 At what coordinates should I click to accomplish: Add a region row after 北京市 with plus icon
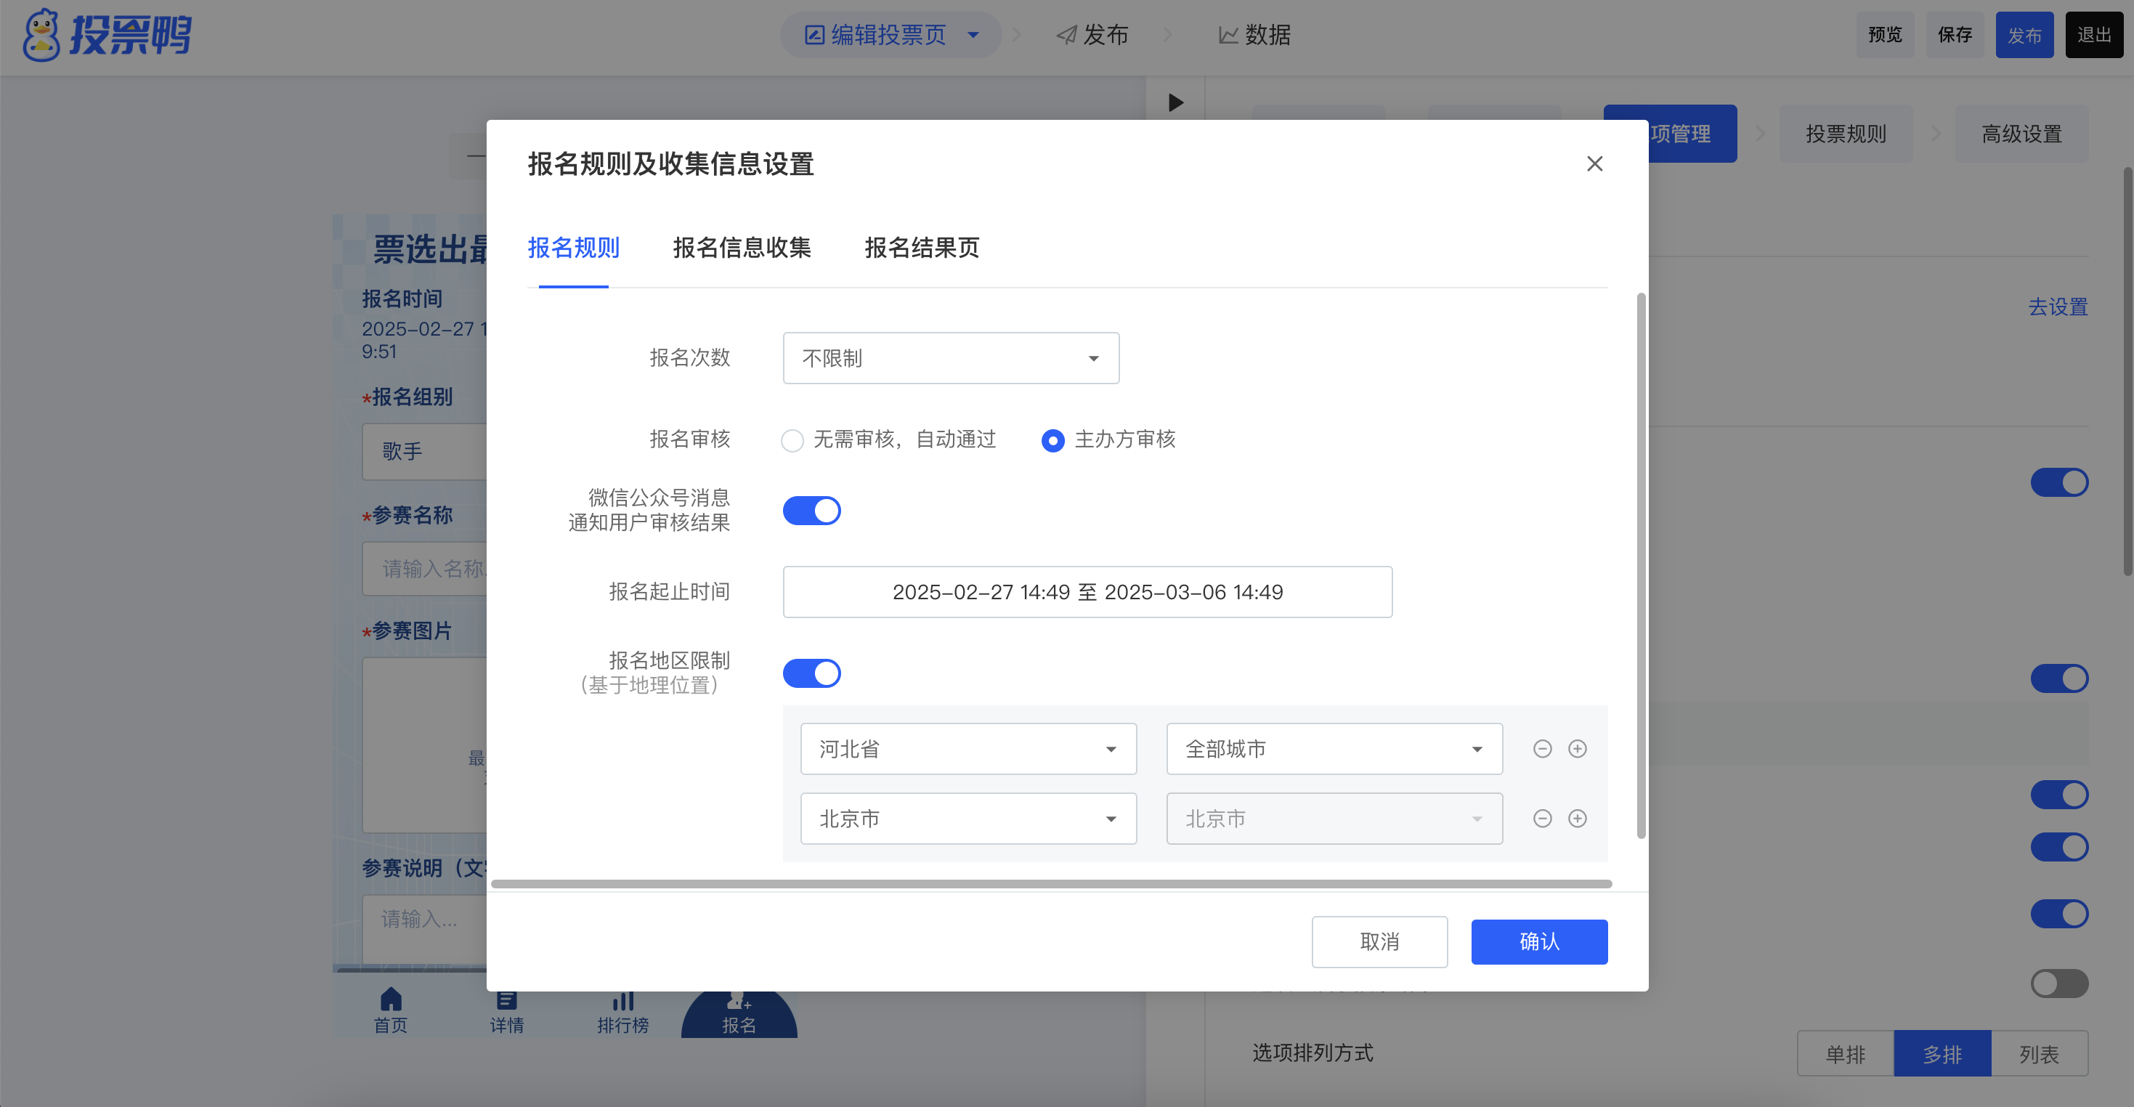[1578, 819]
